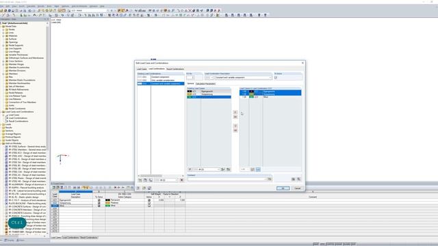Click horizontal scrollbar under load combinations list

click(161, 176)
